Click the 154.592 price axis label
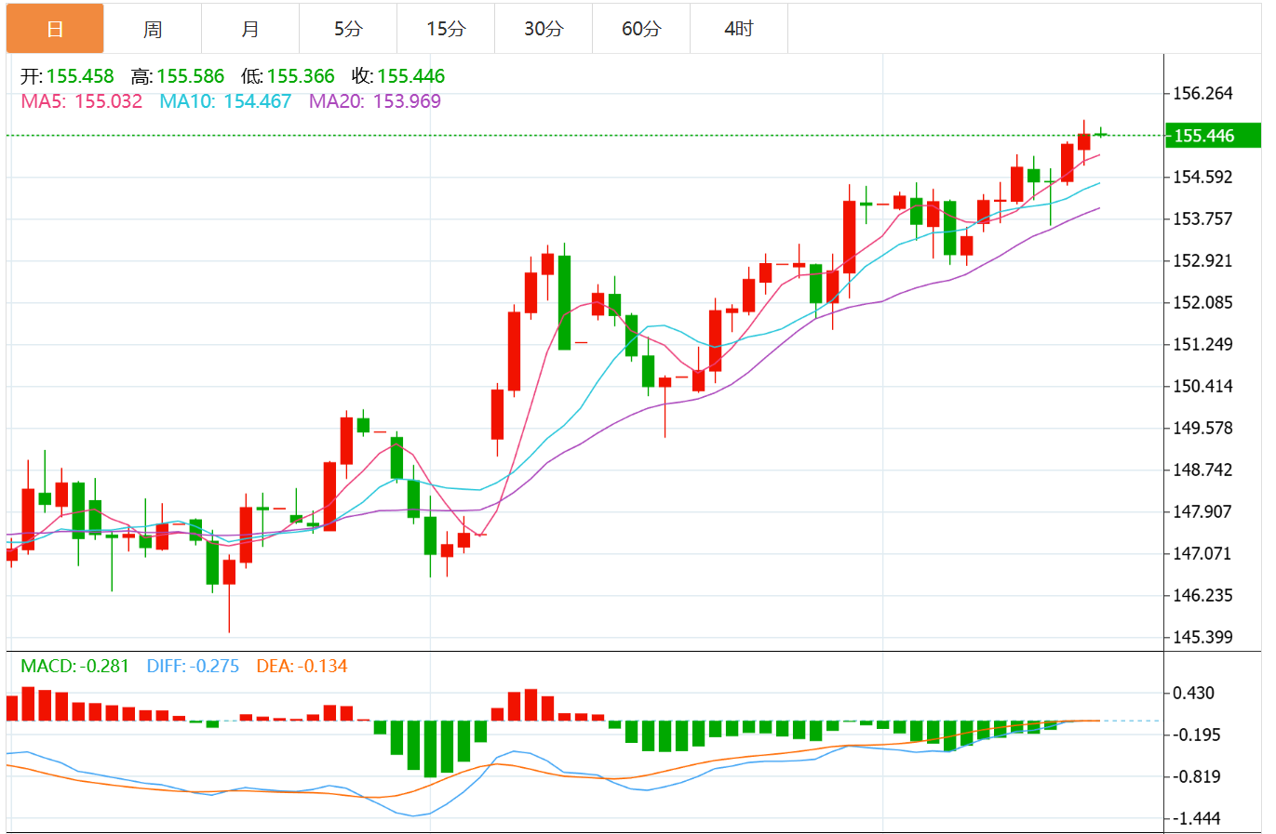 (1202, 177)
